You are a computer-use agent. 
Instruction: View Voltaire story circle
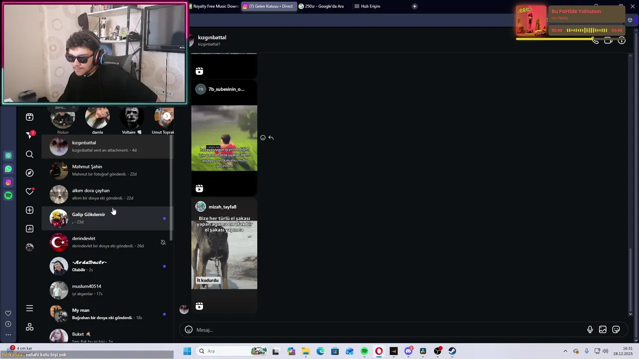click(132, 118)
